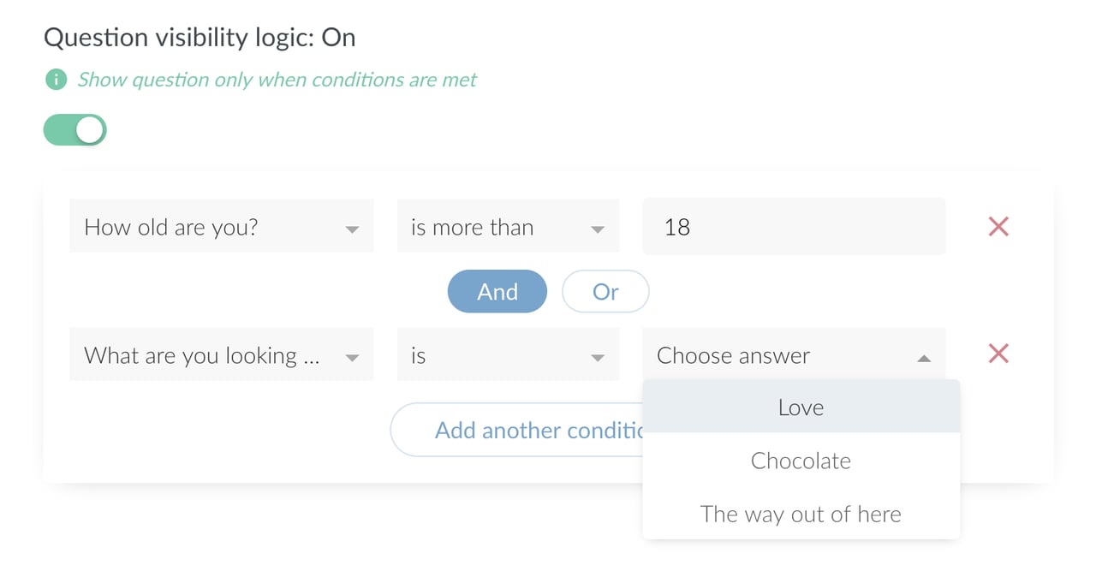
Task: Choose "The way out of here" option
Action: [x=800, y=514]
